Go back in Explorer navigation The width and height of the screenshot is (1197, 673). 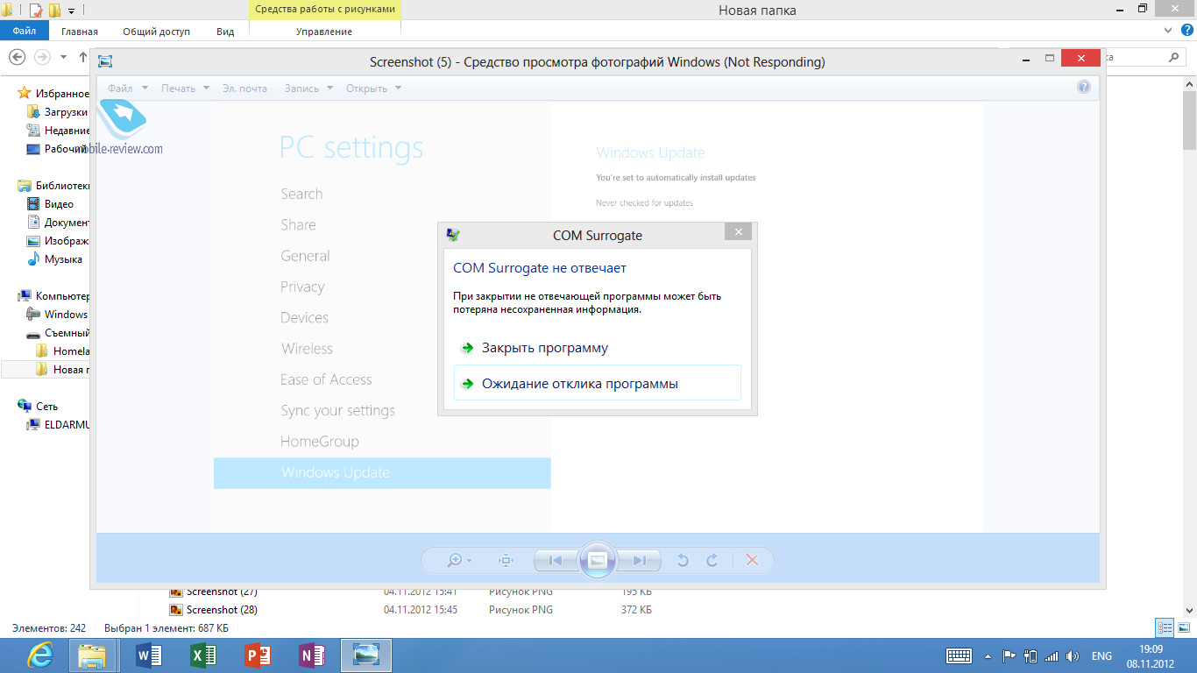coord(17,57)
